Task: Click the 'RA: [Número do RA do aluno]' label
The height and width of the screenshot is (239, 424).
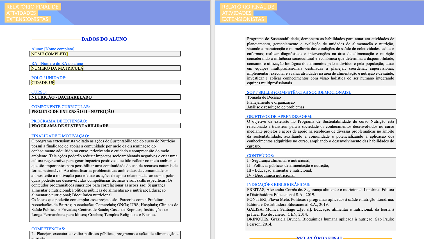Action: coord(58,63)
